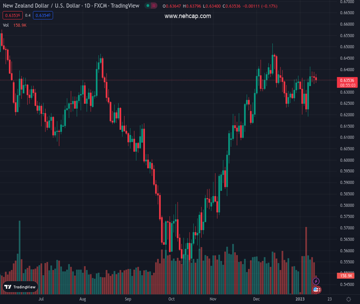The height and width of the screenshot is (304, 360).
Task: Click the countdown timer 08:55:03 label
Action: [347, 86]
